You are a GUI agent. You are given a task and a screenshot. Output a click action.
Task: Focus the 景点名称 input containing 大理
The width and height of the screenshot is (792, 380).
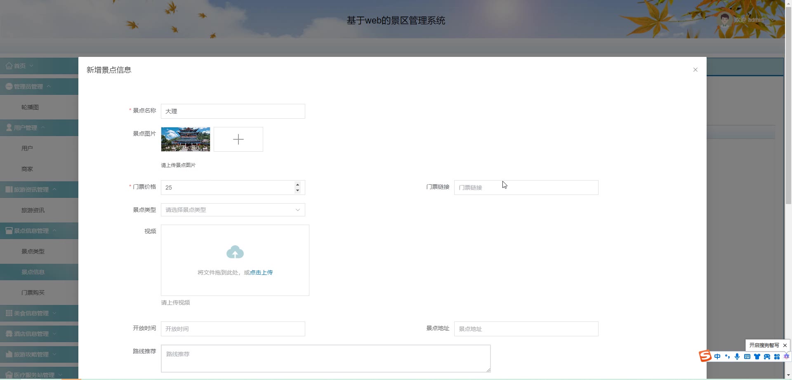(x=233, y=111)
